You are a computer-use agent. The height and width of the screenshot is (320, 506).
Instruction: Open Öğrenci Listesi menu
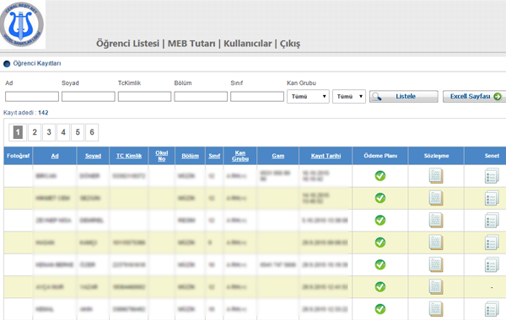128,44
